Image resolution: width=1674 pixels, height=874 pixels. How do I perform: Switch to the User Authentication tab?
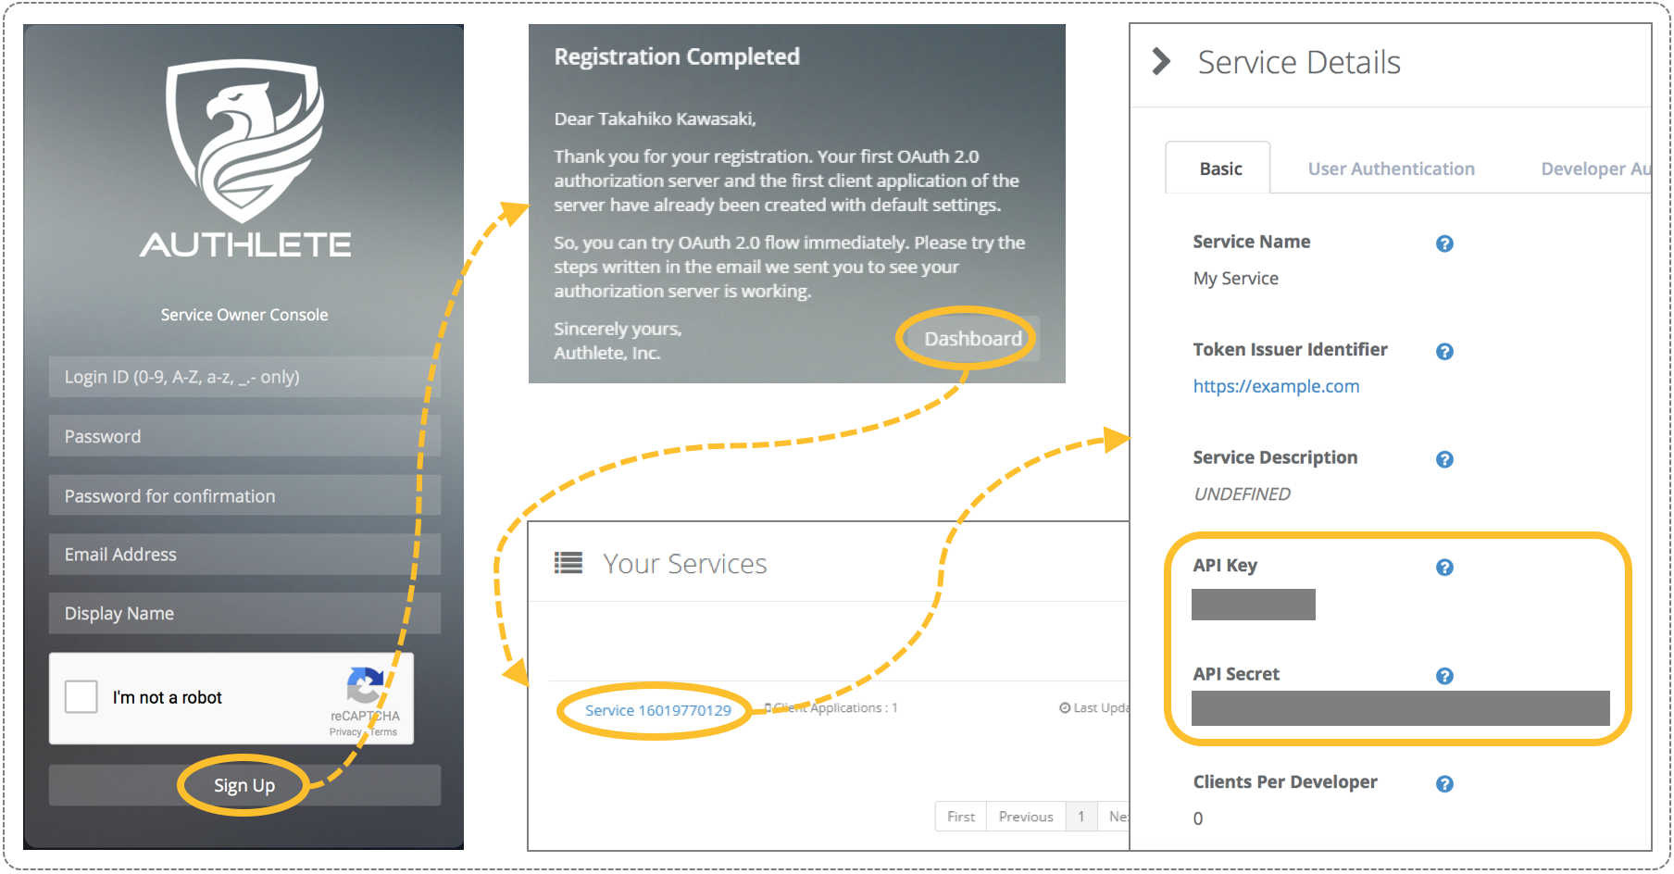(x=1391, y=169)
